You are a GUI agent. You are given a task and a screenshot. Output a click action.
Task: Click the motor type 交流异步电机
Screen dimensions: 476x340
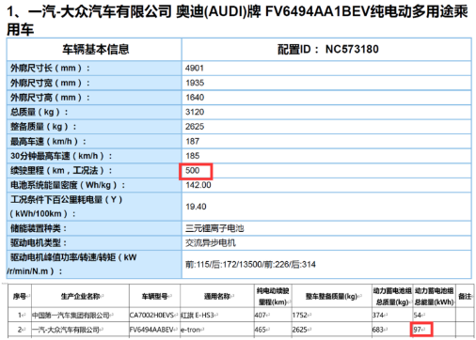[x=211, y=243]
